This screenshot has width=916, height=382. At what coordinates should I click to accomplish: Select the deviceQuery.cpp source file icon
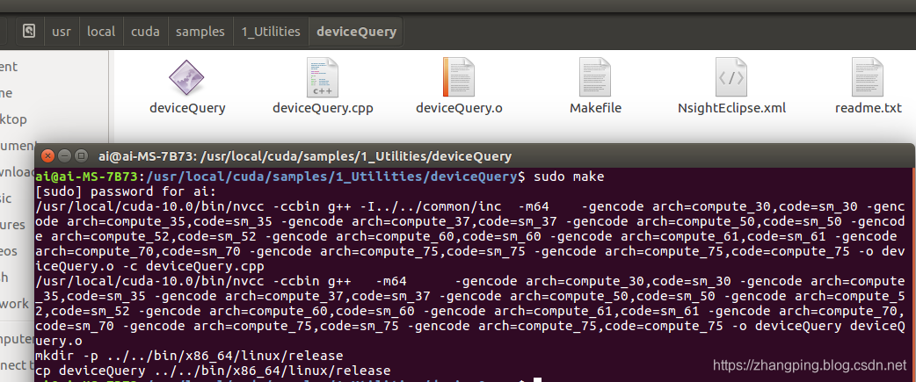322,77
